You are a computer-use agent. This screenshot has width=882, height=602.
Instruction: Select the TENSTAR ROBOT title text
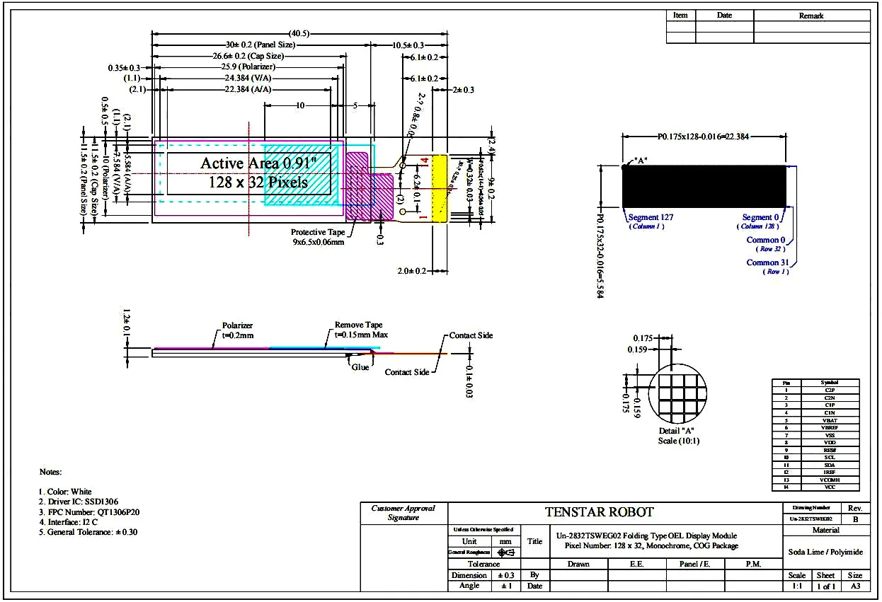(599, 512)
